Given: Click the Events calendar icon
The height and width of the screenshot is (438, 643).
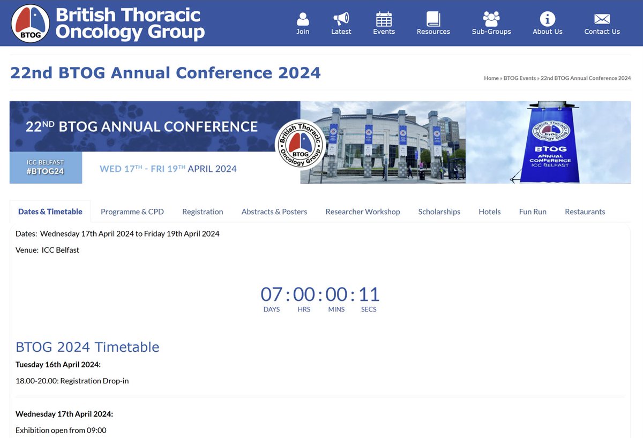Looking at the screenshot, I should tap(384, 18).
